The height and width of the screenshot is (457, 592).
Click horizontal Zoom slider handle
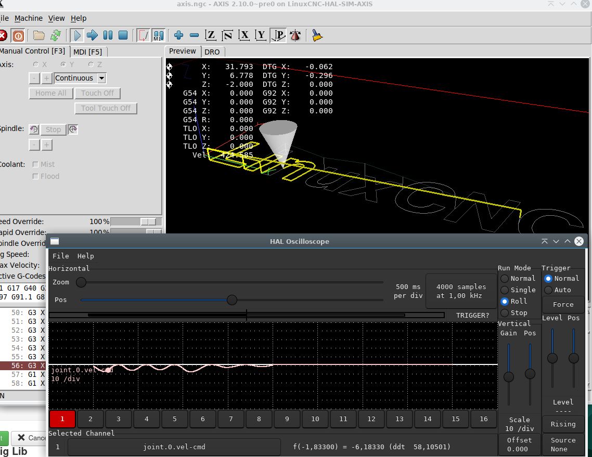click(x=81, y=282)
